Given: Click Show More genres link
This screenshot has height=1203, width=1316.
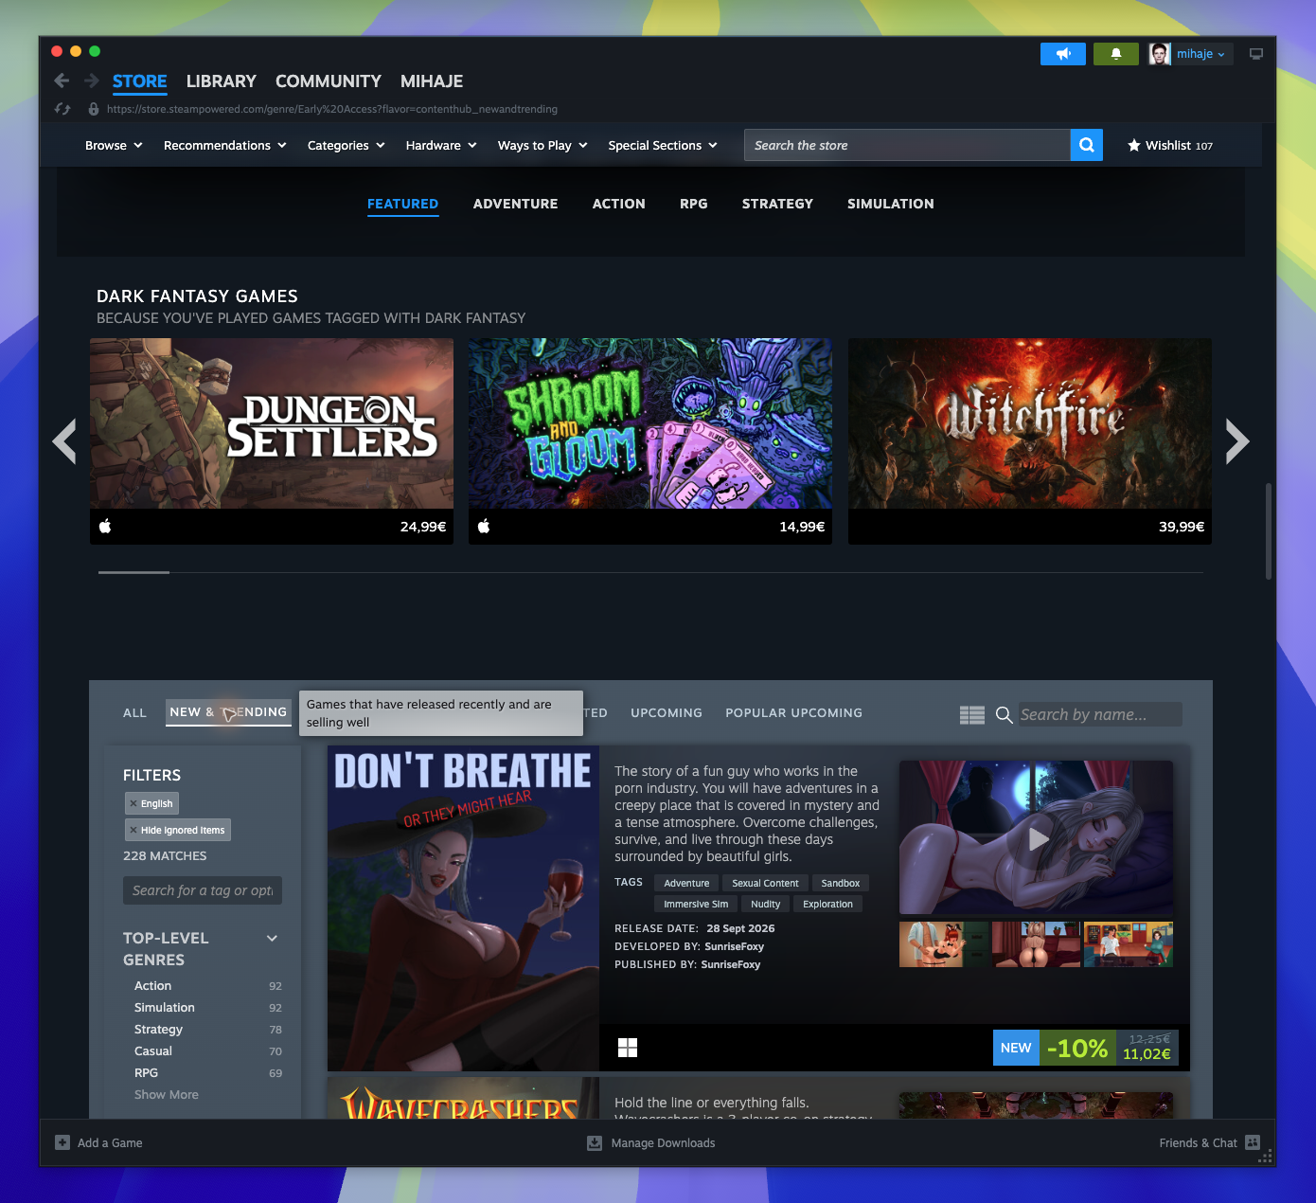Looking at the screenshot, I should click(167, 1094).
